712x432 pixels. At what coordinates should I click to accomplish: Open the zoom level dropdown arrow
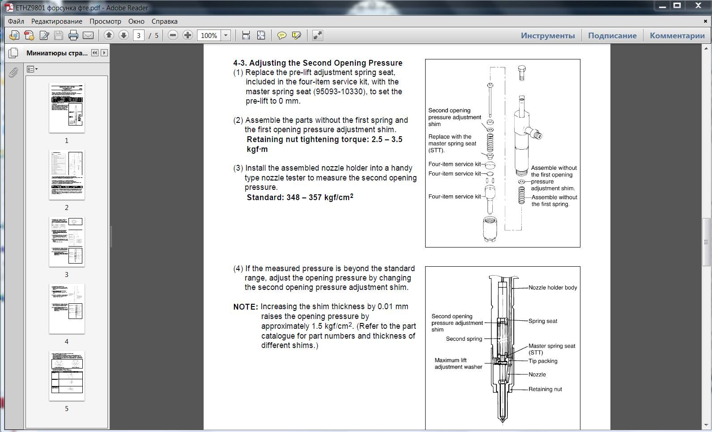click(x=226, y=35)
